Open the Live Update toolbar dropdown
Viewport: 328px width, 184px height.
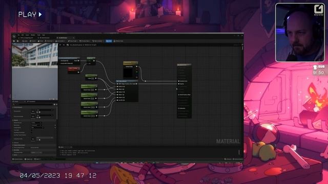click(60, 41)
